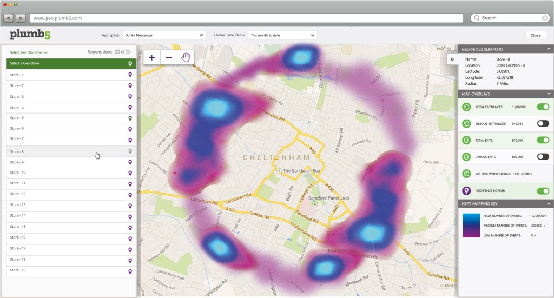This screenshot has height=298, width=554.
Task: Click the Sandford Parks Lido map marker
Action: (315, 204)
